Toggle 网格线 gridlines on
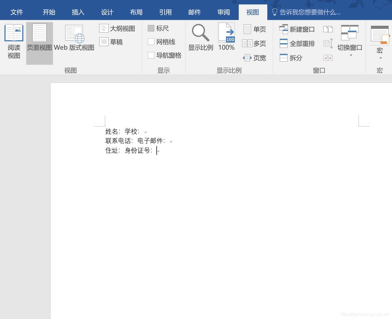This screenshot has width=392, height=319. coord(162,42)
